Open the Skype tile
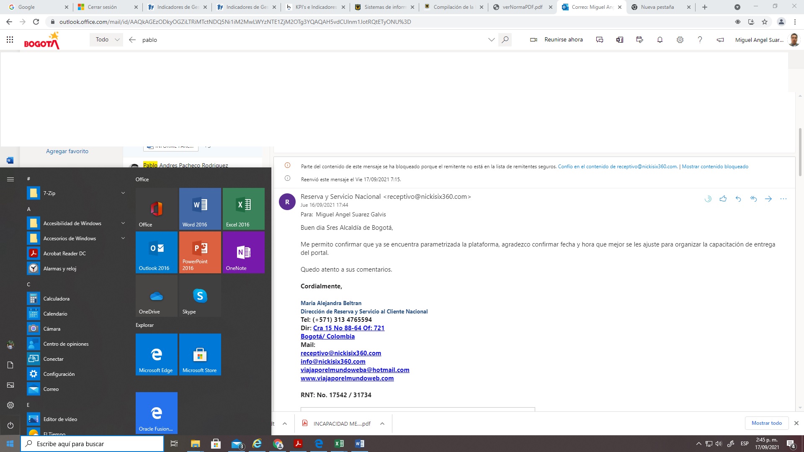Image resolution: width=804 pixels, height=452 pixels. pos(200,295)
